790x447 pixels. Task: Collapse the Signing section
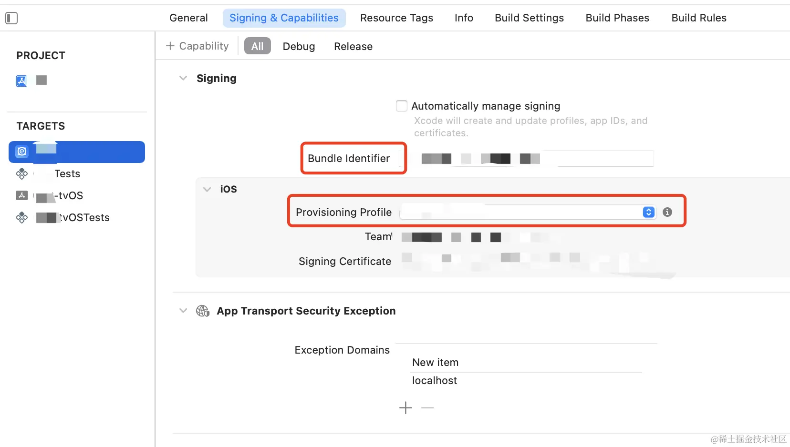(183, 78)
